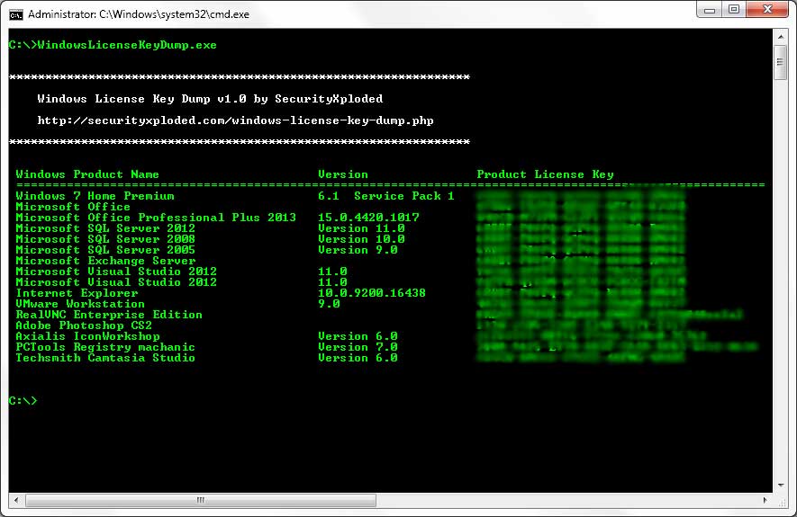
Task: Click the 'Adobe Photoshop CS2' row
Action: point(84,325)
